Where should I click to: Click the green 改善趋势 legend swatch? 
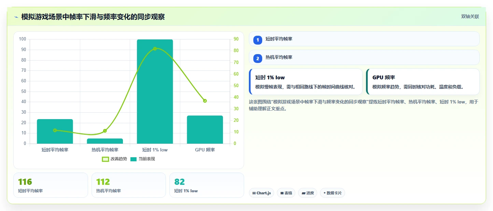(105, 159)
